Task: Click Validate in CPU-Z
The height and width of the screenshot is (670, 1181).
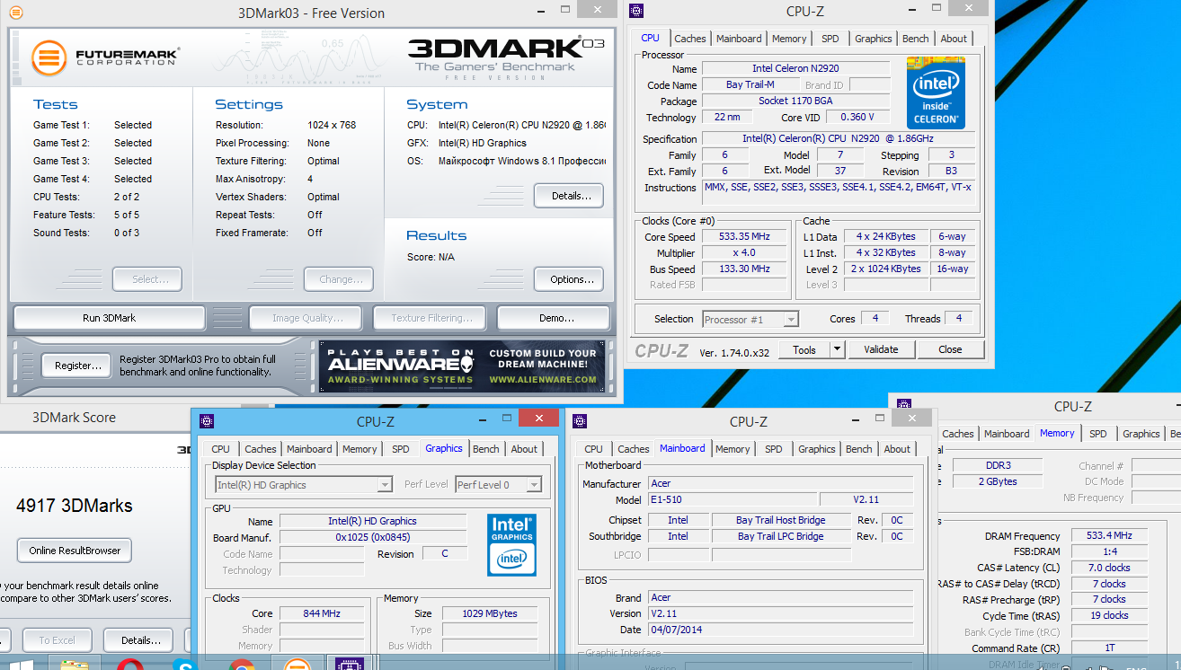Action: pyautogui.click(x=880, y=349)
